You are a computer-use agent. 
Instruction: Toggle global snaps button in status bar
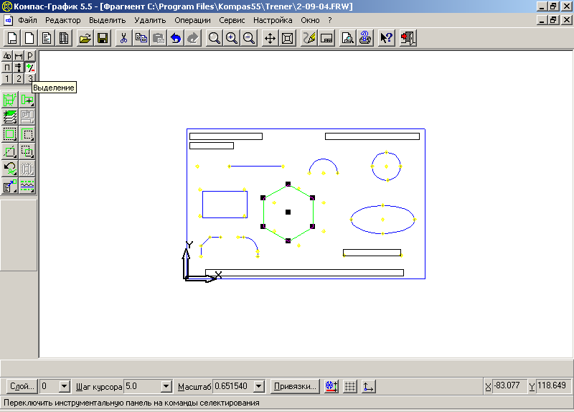pos(331,386)
